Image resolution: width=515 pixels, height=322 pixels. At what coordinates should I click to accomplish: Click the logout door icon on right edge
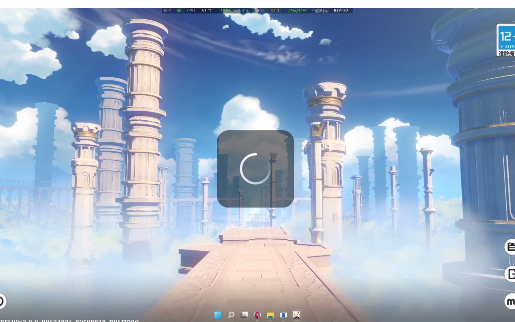click(510, 274)
